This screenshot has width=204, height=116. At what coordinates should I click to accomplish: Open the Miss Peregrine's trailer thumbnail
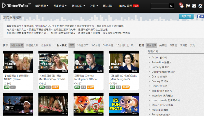click(x=124, y=62)
